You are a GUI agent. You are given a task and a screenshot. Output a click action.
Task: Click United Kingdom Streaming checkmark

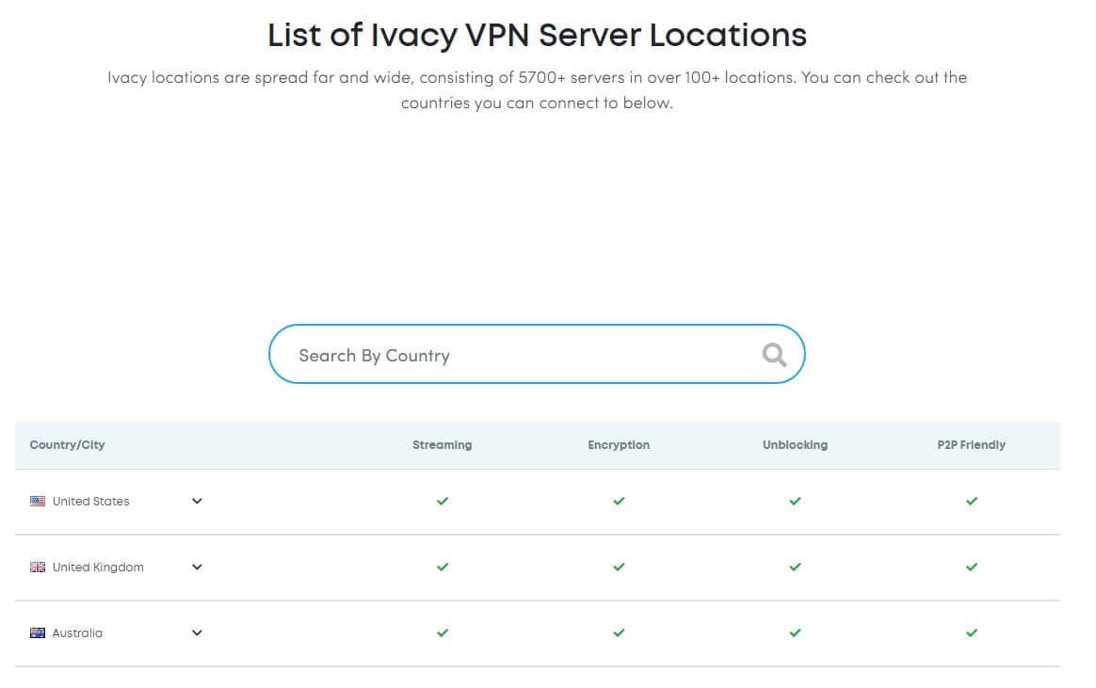coord(443,568)
